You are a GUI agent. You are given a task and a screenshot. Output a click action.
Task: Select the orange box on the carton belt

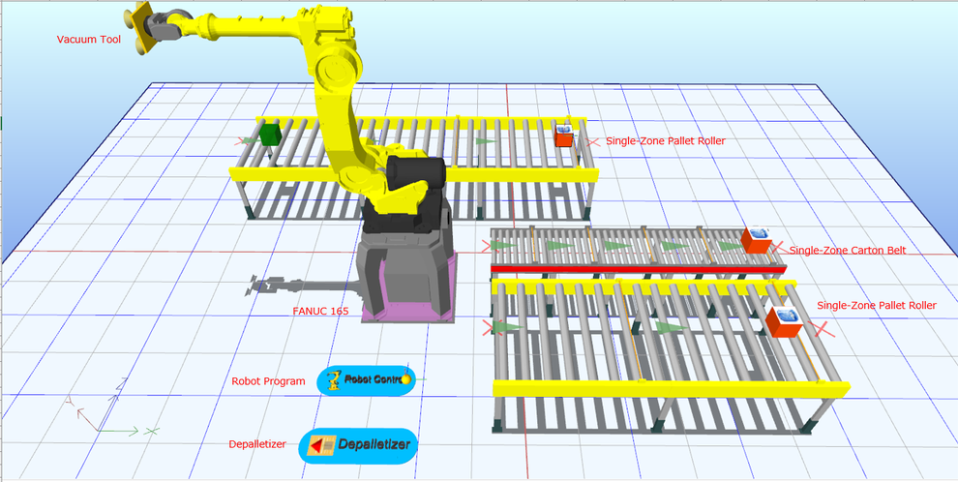click(x=757, y=240)
